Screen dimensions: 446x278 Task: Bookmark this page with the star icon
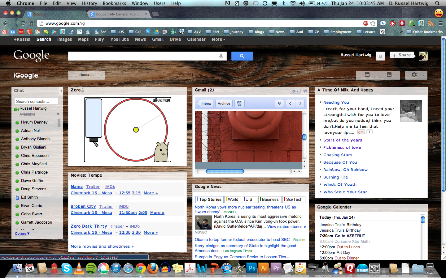(x=373, y=23)
